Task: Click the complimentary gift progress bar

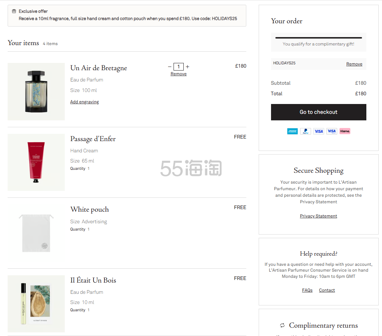Action: click(x=318, y=38)
